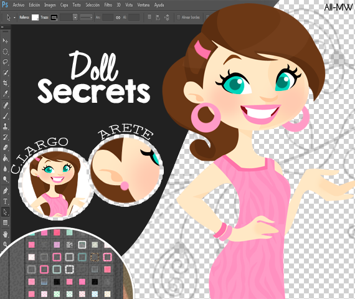Enable the Alinear bordes checkbox
The image size is (355, 299).
[x=178, y=17]
